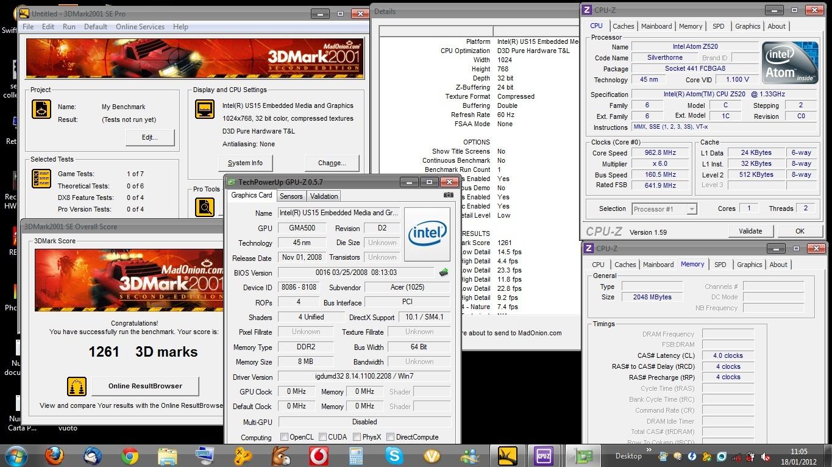
Task: Switch to CPU-Z via its taskbar button
Action: click(543, 455)
